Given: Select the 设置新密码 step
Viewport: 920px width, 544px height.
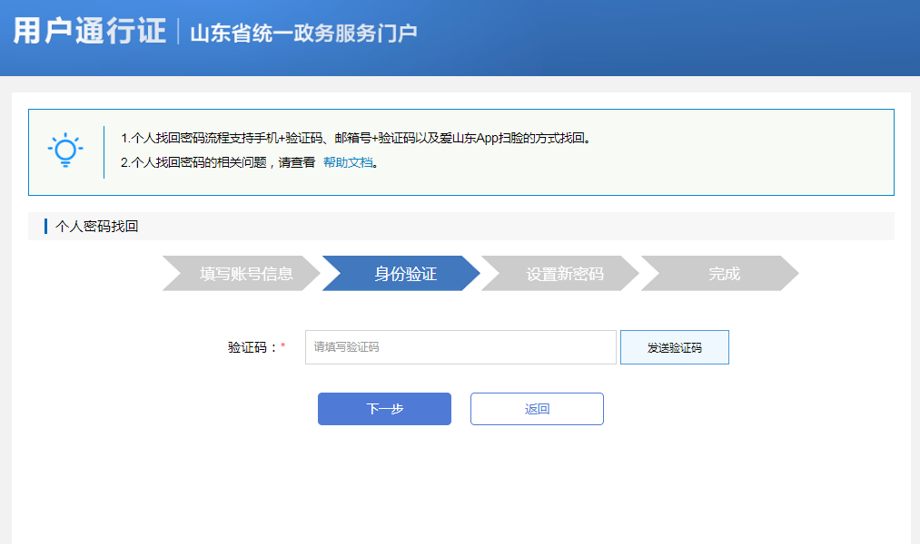Looking at the screenshot, I should pos(564,274).
